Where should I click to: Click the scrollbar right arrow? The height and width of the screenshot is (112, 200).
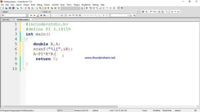tap(198, 106)
